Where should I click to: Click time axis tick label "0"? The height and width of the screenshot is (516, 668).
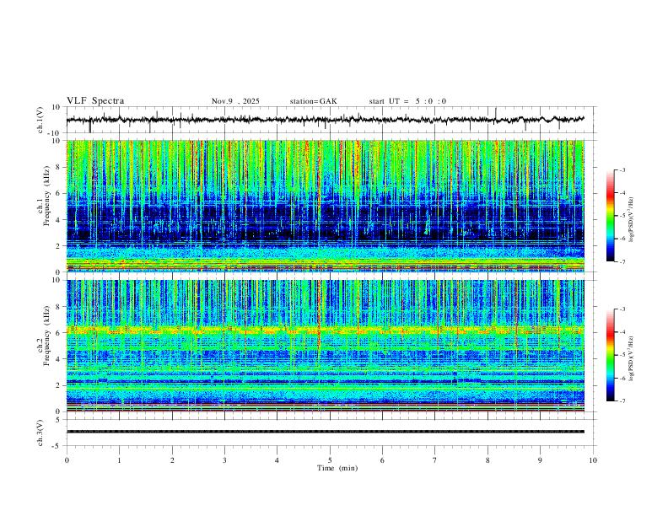click(67, 460)
